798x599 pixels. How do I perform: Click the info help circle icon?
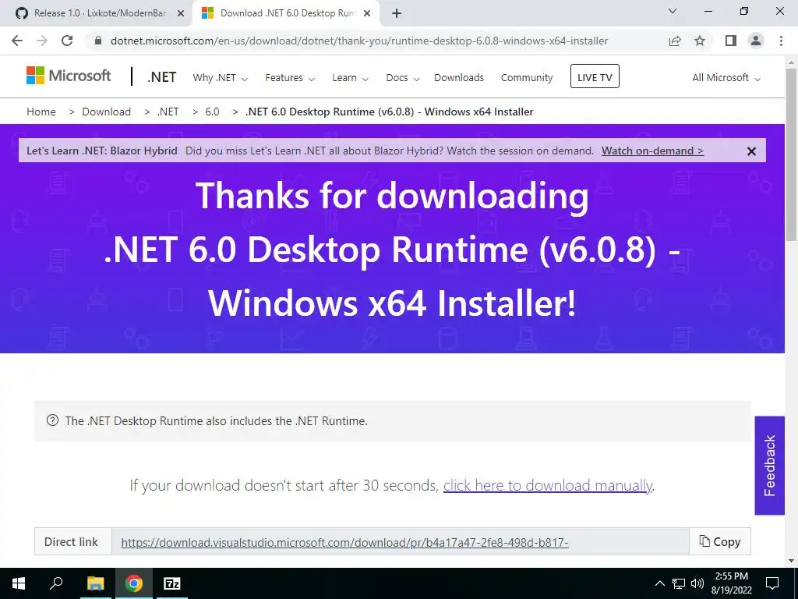pos(52,420)
